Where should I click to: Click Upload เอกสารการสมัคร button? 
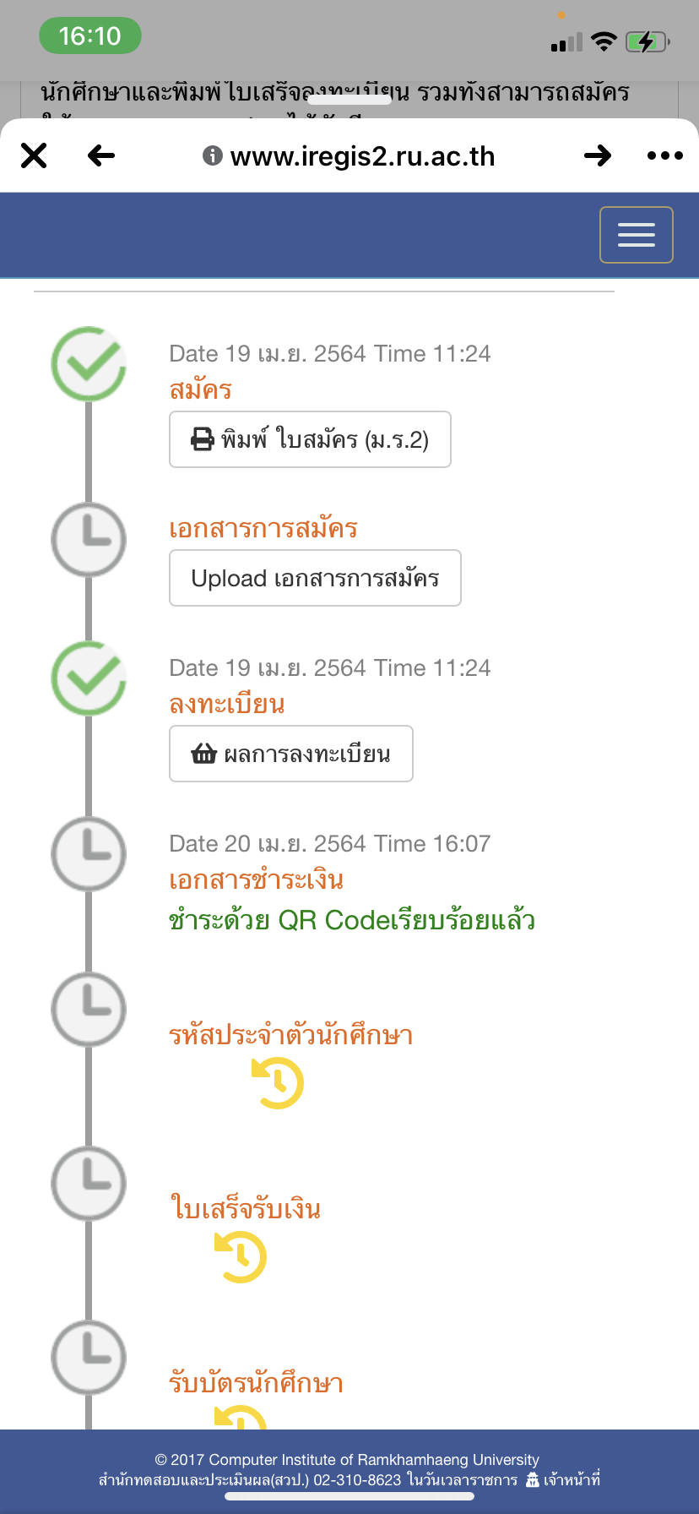(315, 578)
